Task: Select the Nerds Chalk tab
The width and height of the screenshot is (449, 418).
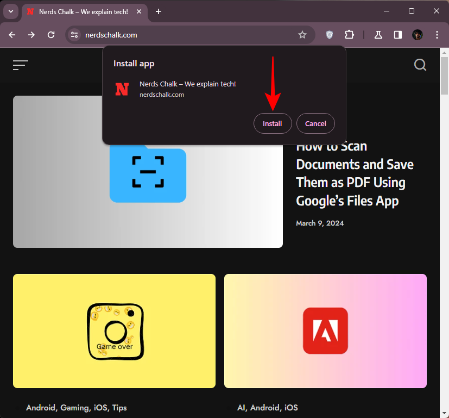Action: tap(81, 11)
